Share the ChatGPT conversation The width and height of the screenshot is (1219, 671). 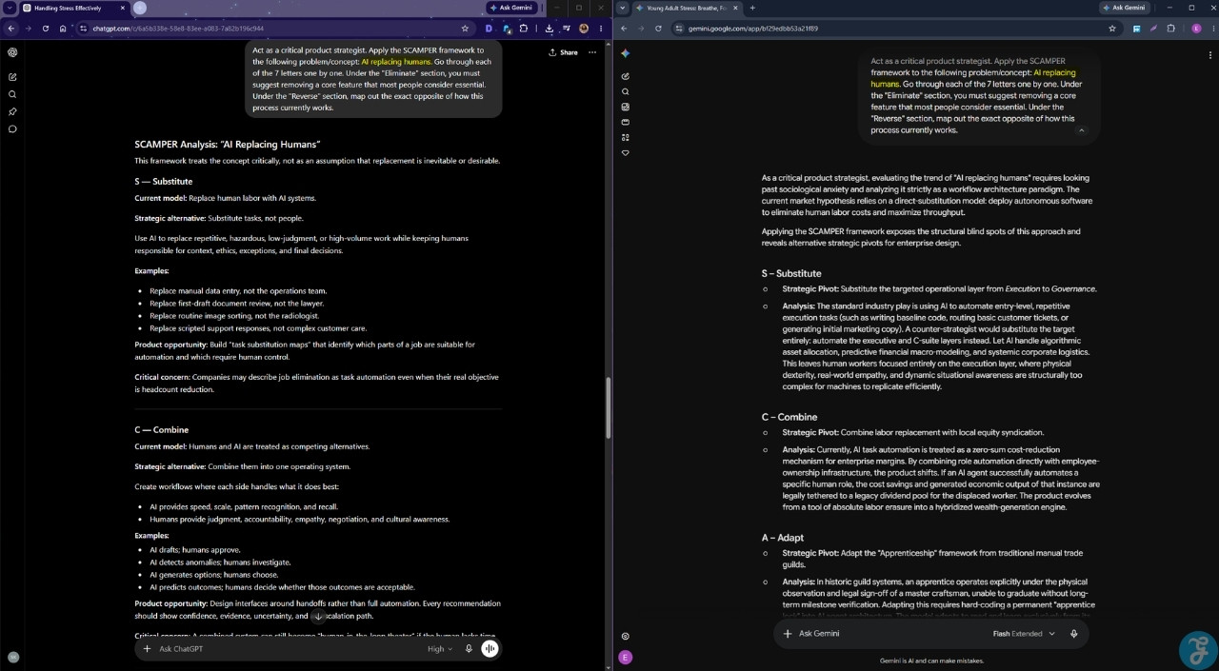coord(563,52)
